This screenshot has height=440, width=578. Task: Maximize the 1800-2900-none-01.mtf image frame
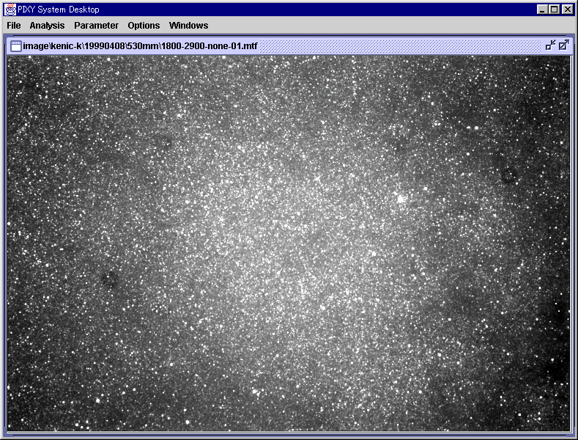(x=563, y=45)
